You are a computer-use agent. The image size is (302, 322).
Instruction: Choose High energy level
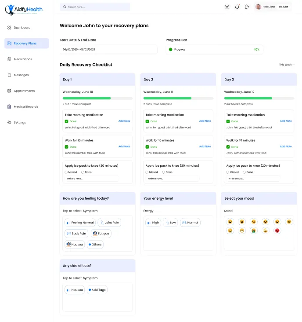[153, 223]
